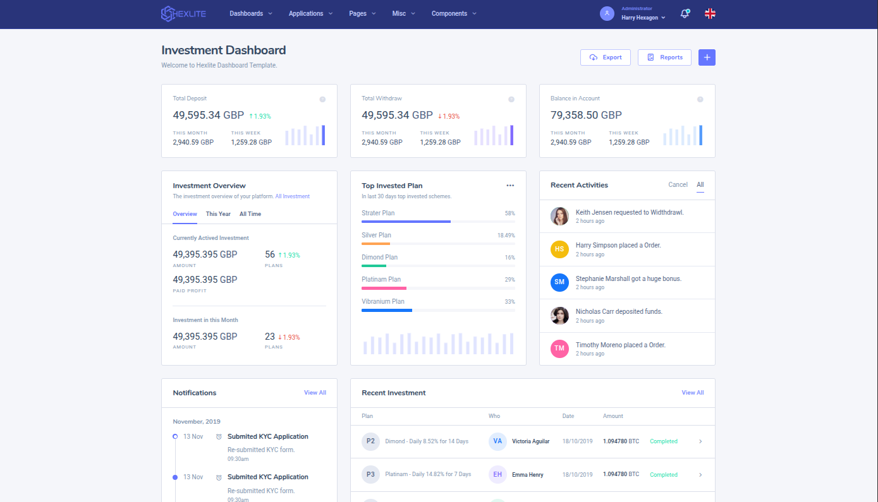The height and width of the screenshot is (502, 878).
Task: Click the UK flag language icon
Action: pyautogui.click(x=710, y=14)
